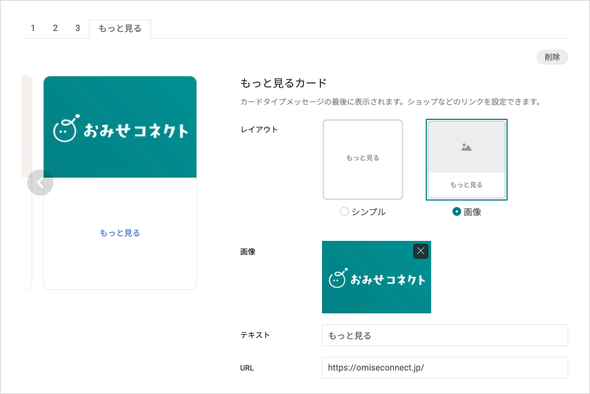This screenshot has width=590, height=394.
Task: Select the もっと見る tab
Action: [120, 29]
